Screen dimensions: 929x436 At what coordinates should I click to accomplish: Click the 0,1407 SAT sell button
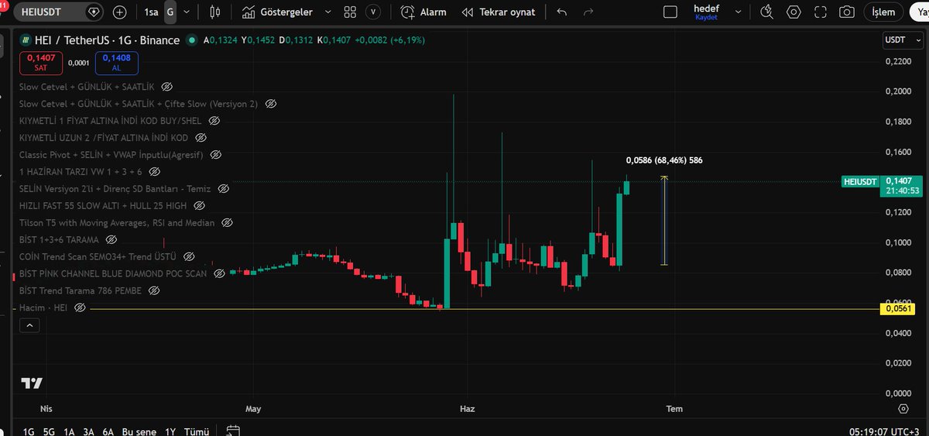pos(41,62)
